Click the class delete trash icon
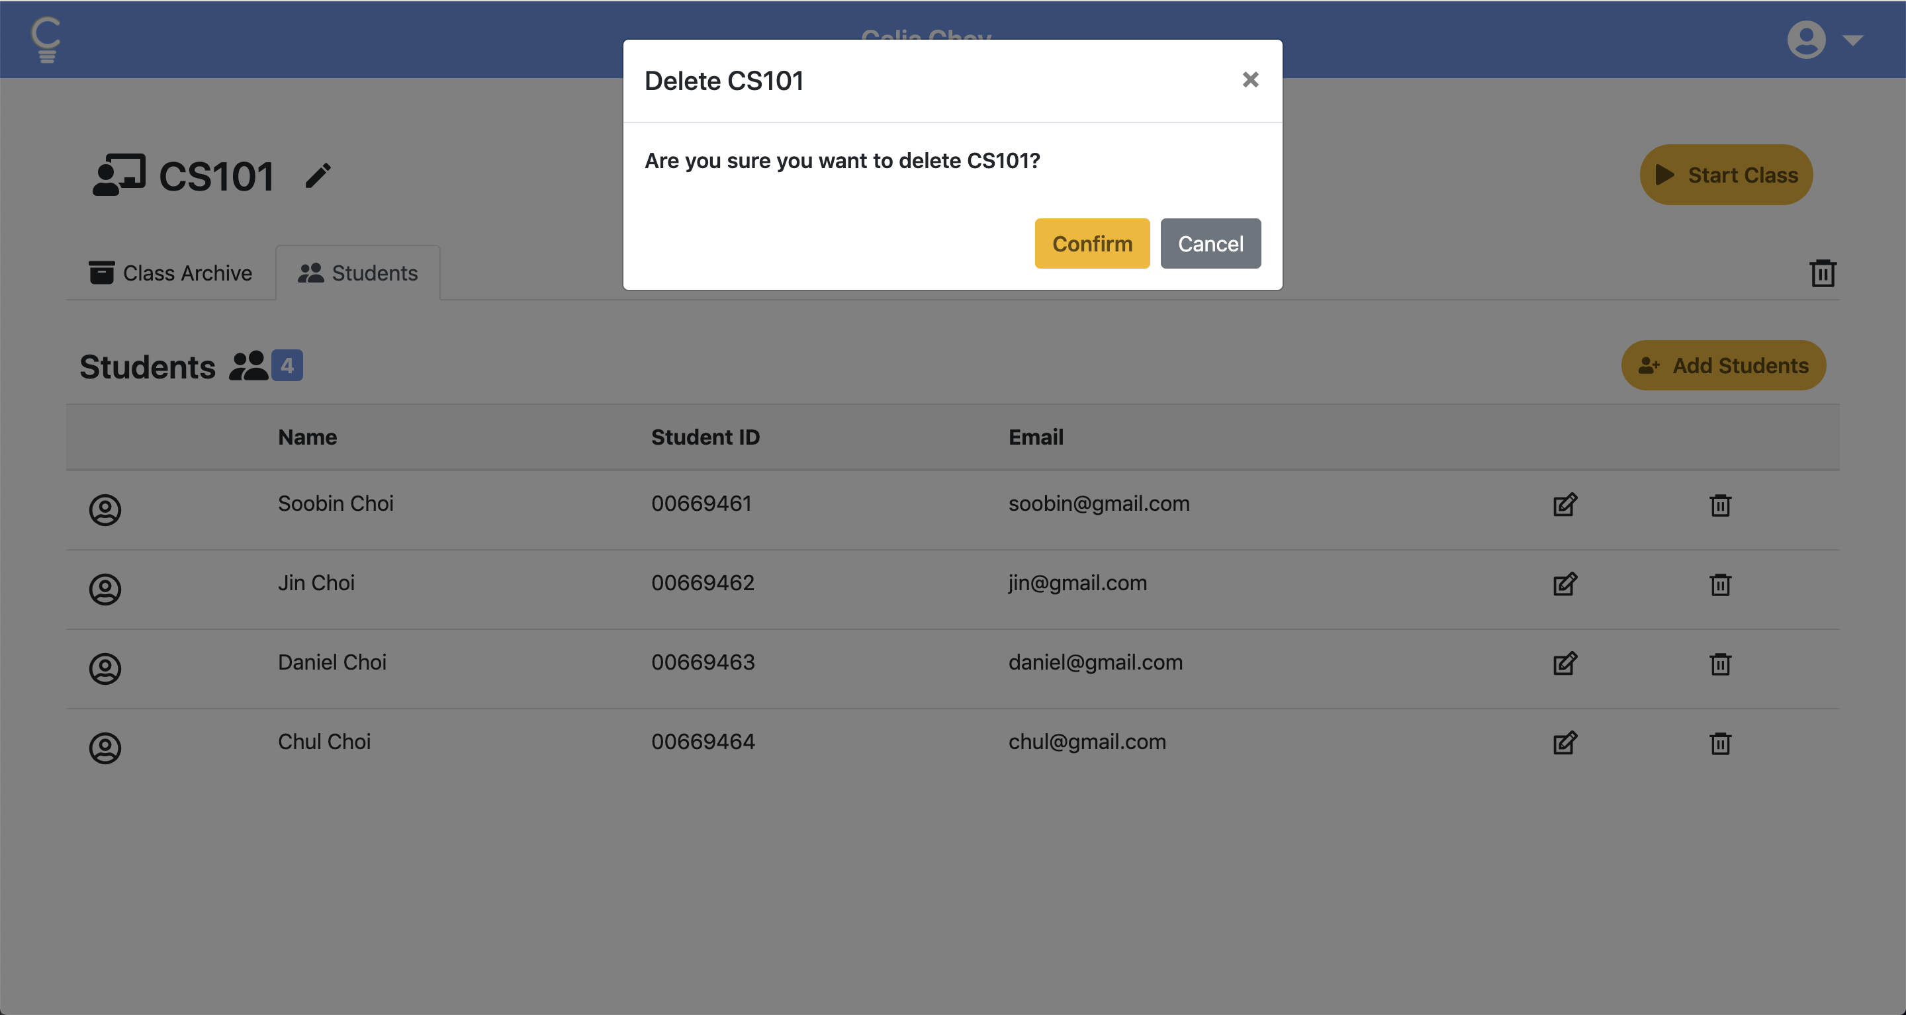 (1823, 273)
